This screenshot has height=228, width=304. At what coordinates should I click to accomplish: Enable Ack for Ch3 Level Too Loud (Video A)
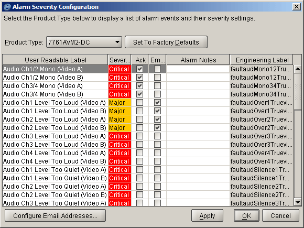tap(139, 136)
